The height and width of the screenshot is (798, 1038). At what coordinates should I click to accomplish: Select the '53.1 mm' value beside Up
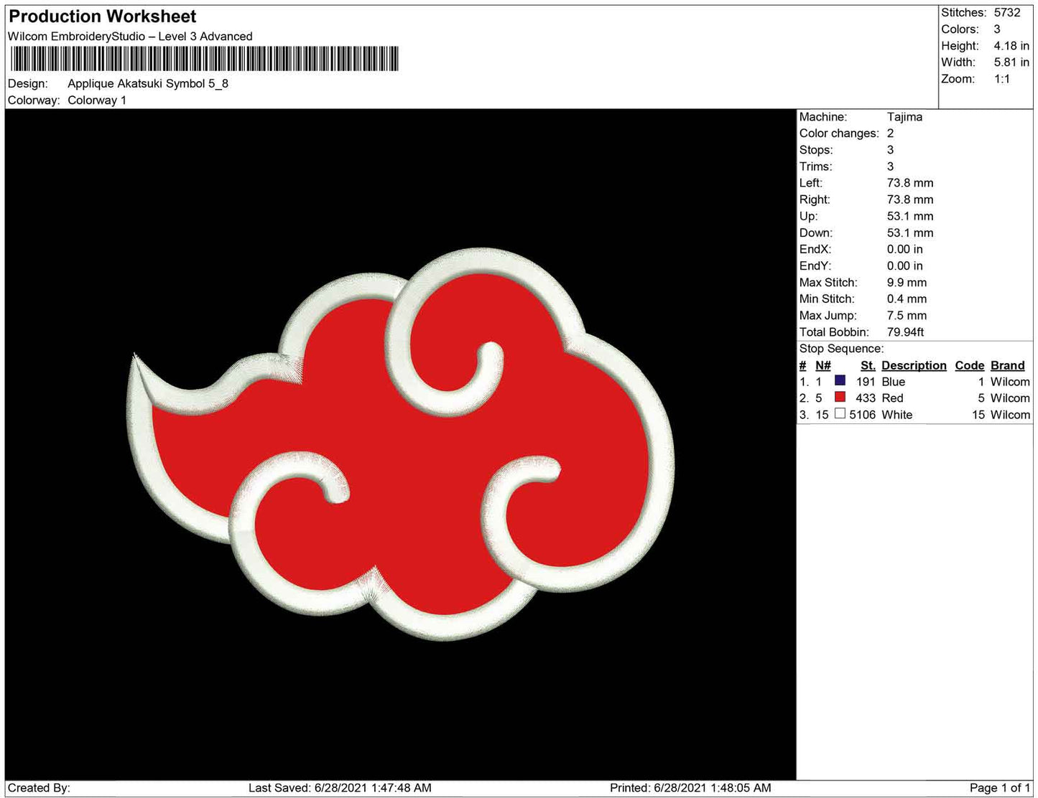pos(910,216)
